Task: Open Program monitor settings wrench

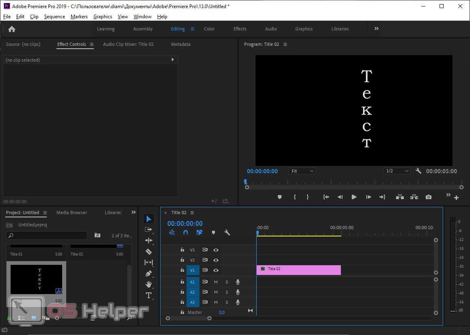Action: (x=418, y=171)
